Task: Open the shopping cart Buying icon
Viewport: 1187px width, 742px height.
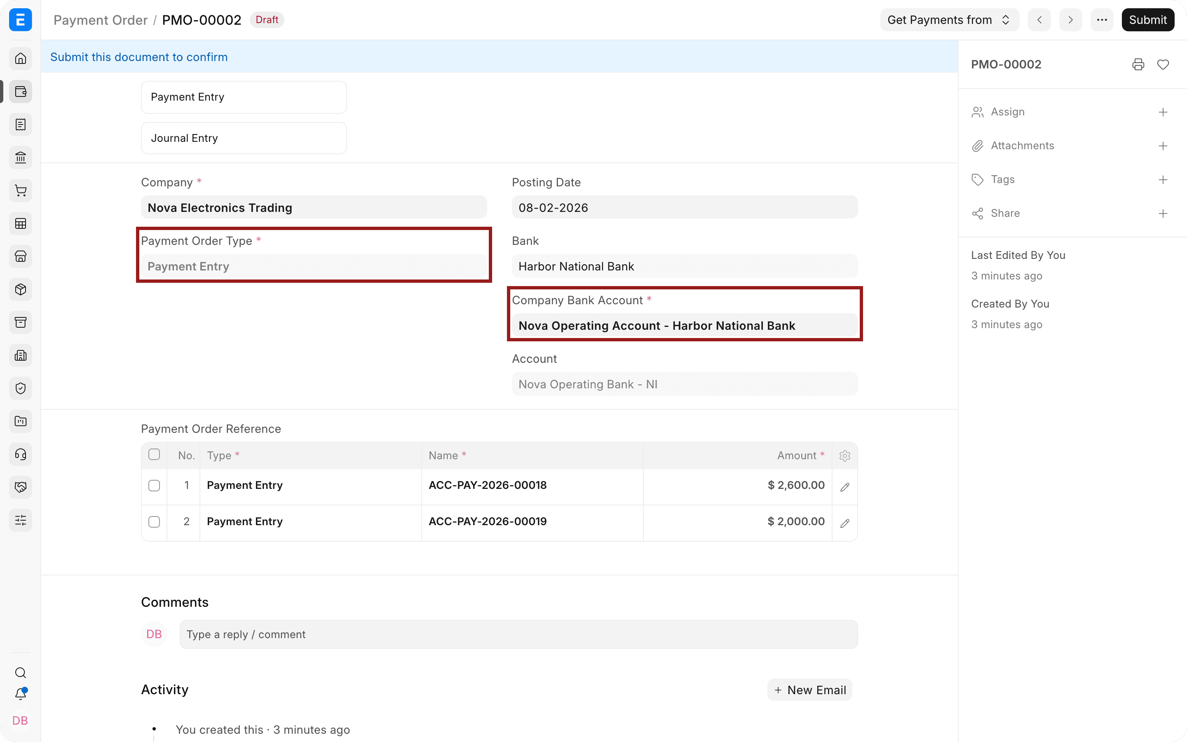Action: 21,190
